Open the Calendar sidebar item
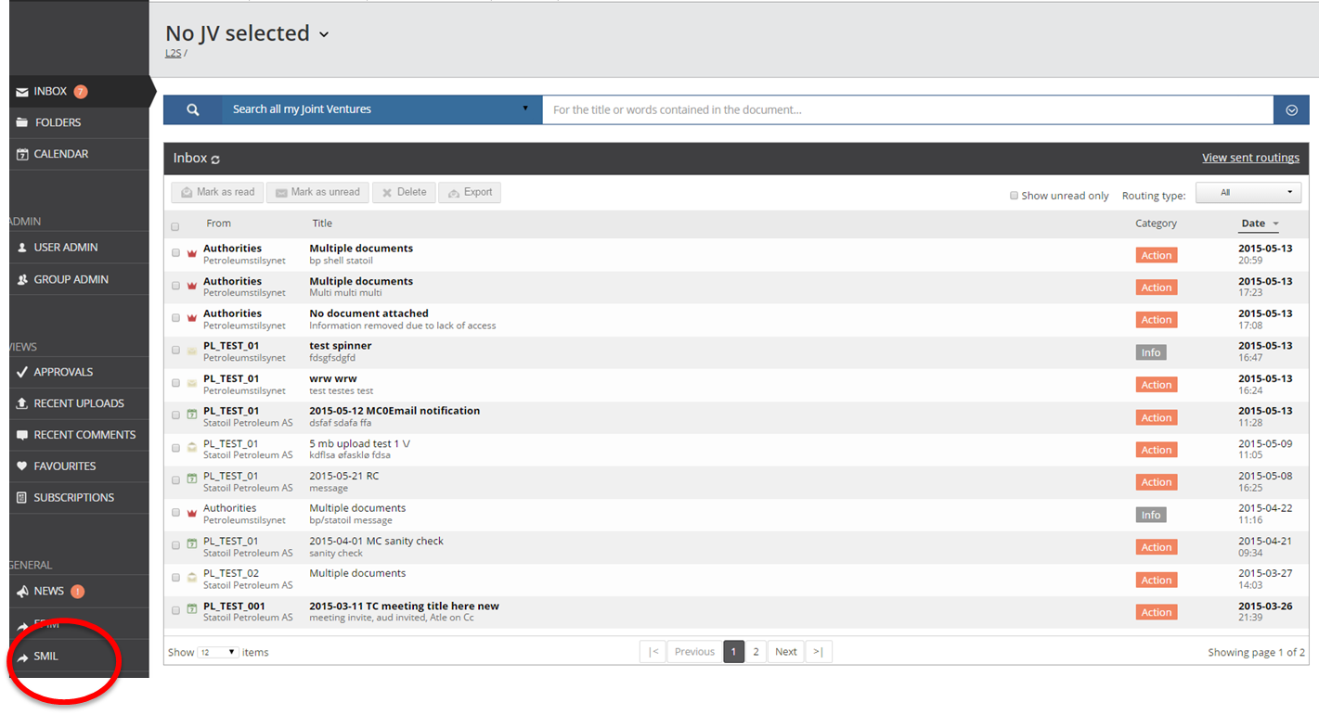This screenshot has width=1319, height=715. (x=79, y=154)
